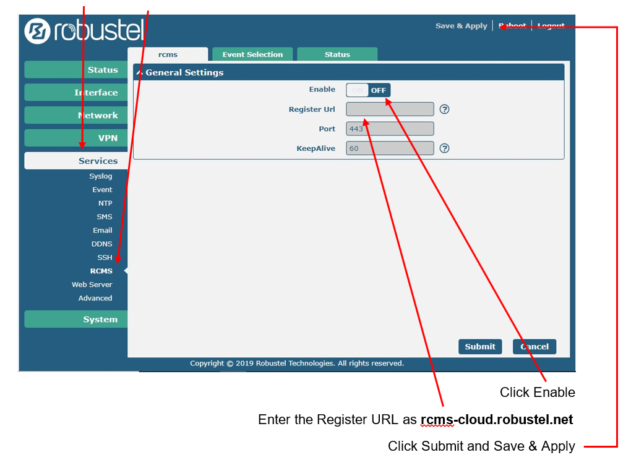The image size is (631, 460).
Task: Toggle the Enable ON/OFF switch
Action: (368, 90)
